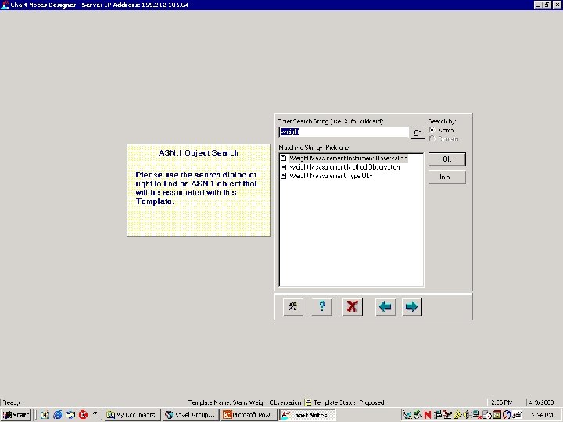Click the Go button next to search field

[418, 133]
